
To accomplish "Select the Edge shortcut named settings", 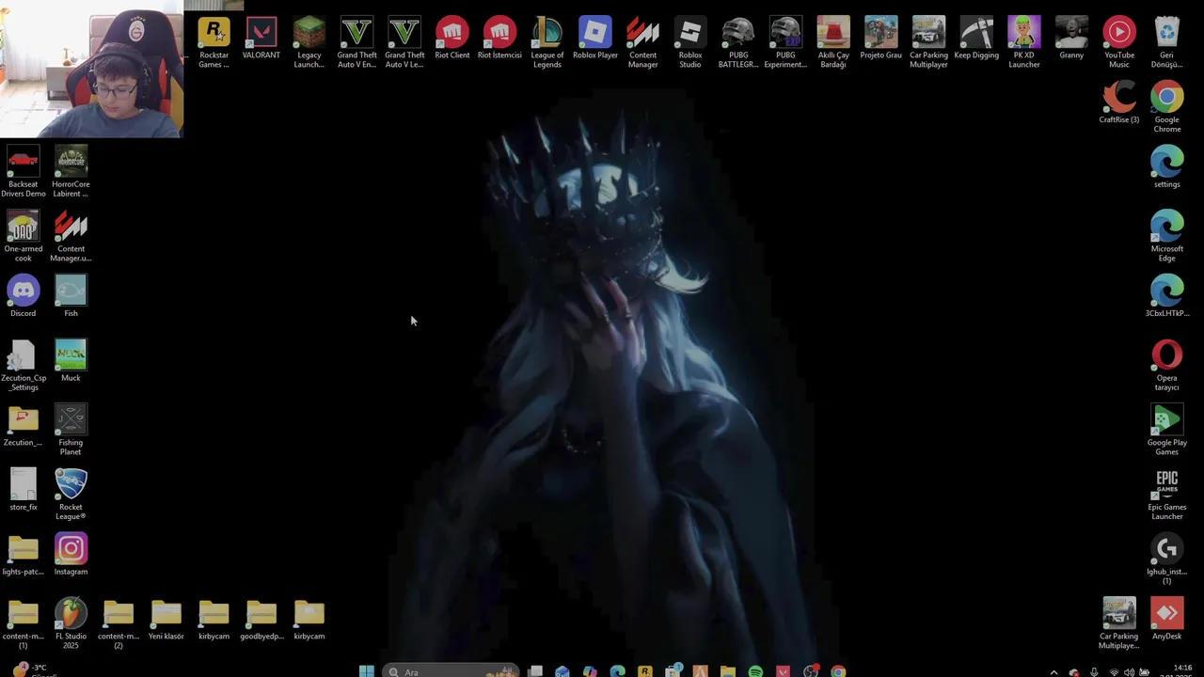I will pyautogui.click(x=1167, y=166).
